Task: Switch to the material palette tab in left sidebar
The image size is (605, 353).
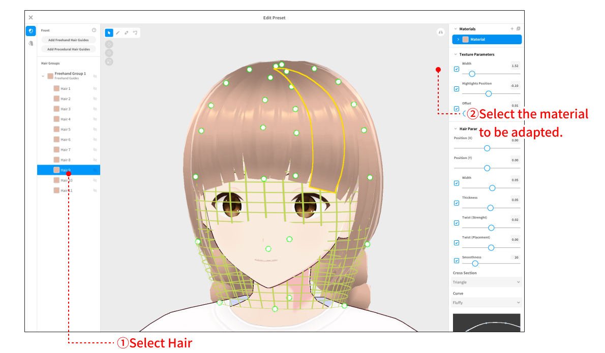Action: coord(31,43)
